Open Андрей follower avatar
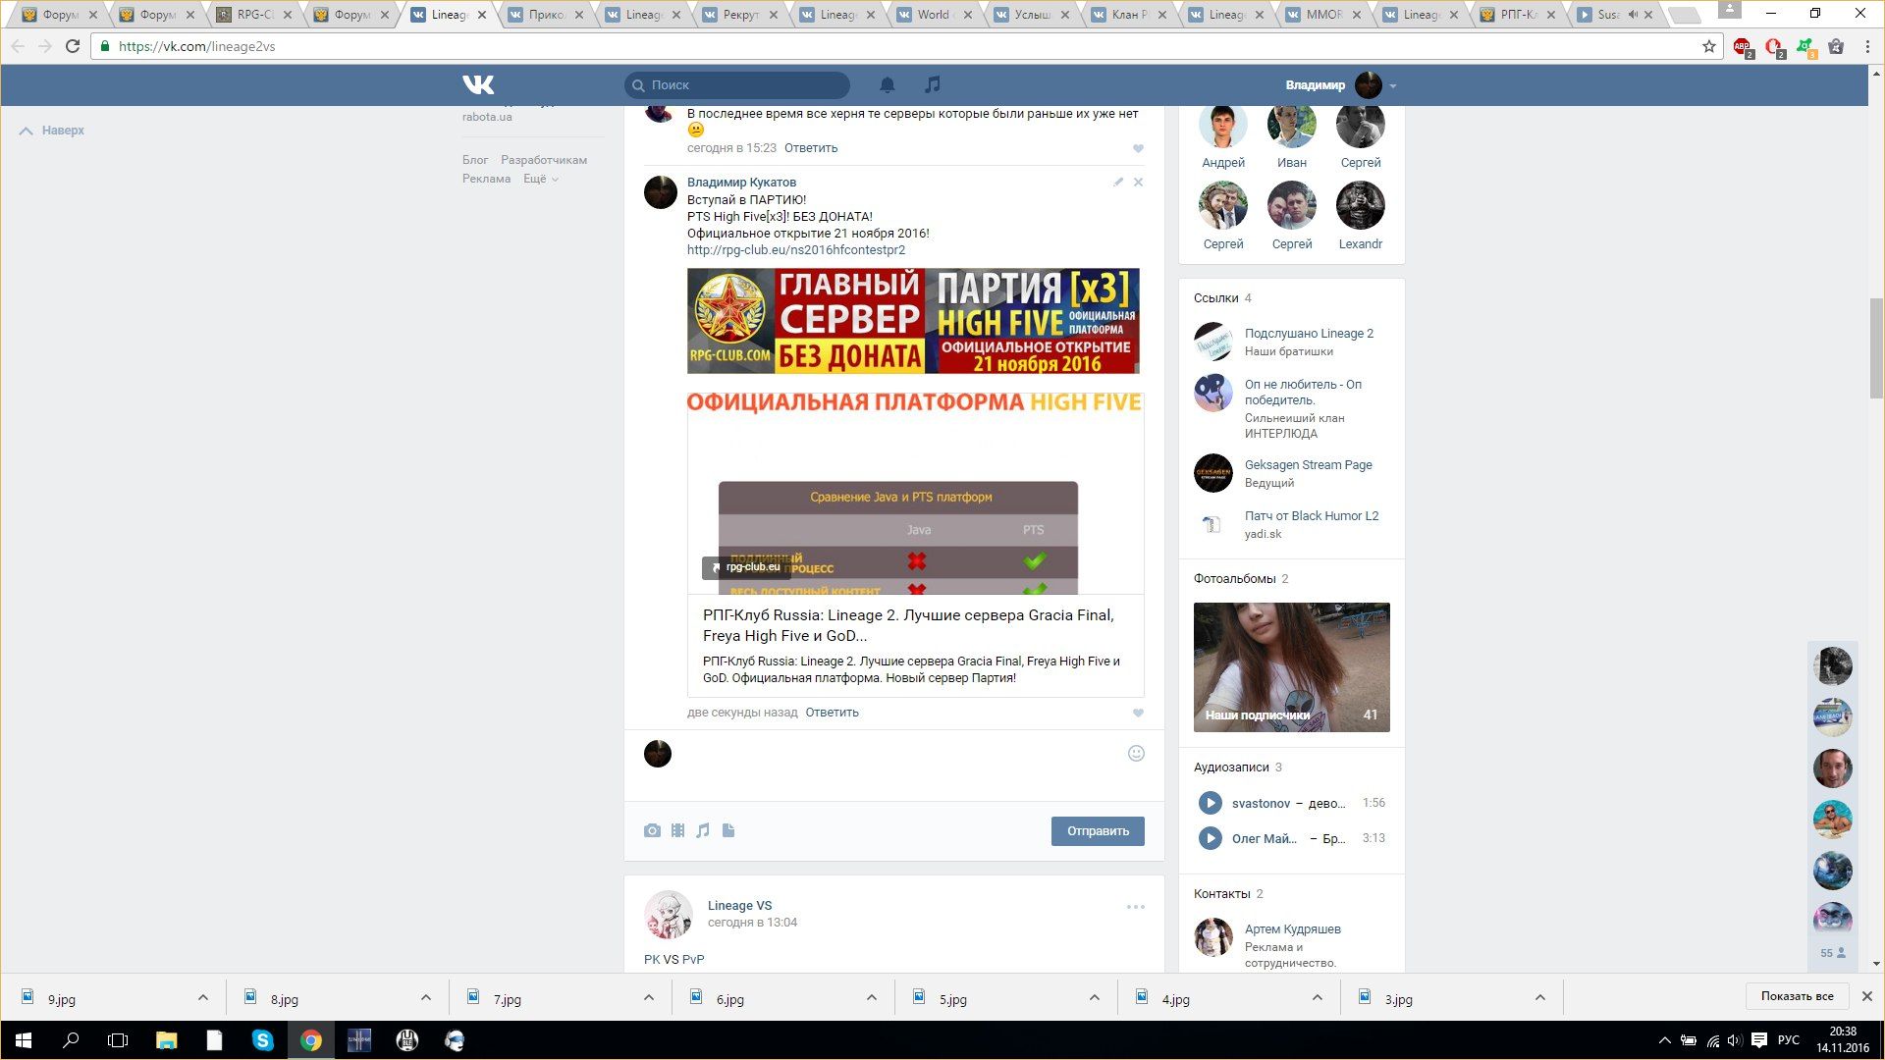This screenshot has width=1885, height=1060. click(x=1222, y=125)
